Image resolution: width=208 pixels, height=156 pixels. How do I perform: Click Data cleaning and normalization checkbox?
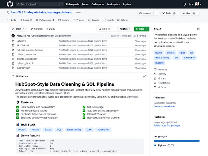click(x=17, y=107)
